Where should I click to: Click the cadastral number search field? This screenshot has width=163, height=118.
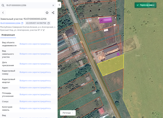pos(28,5)
